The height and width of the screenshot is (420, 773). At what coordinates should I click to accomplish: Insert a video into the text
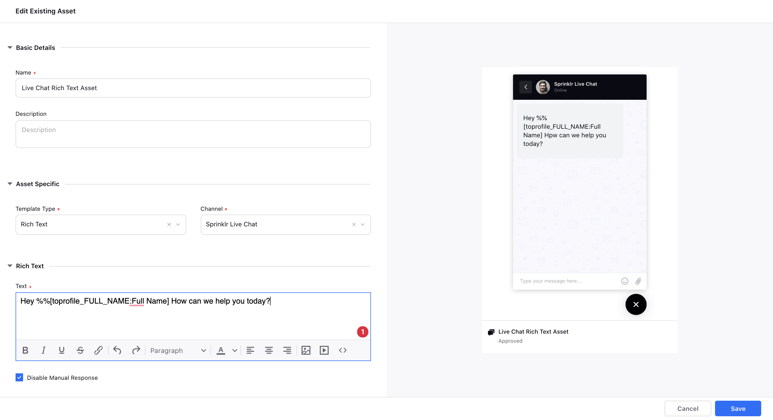pos(324,350)
